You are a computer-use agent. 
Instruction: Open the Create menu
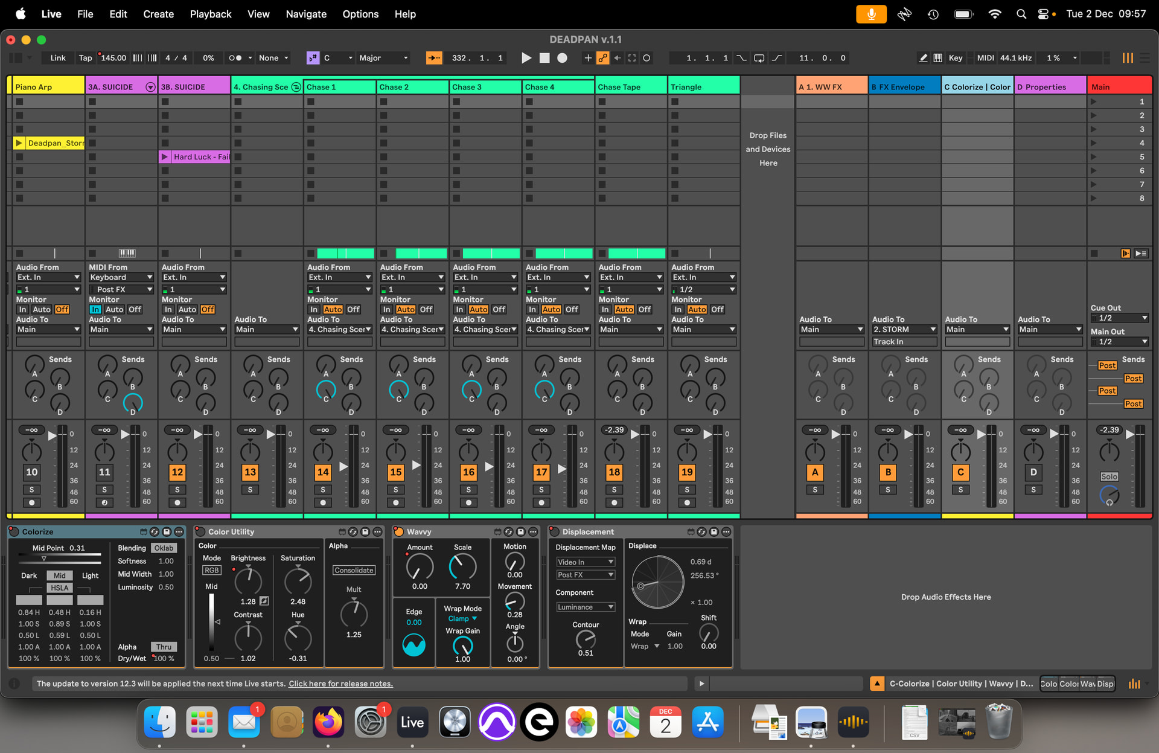[x=158, y=14]
